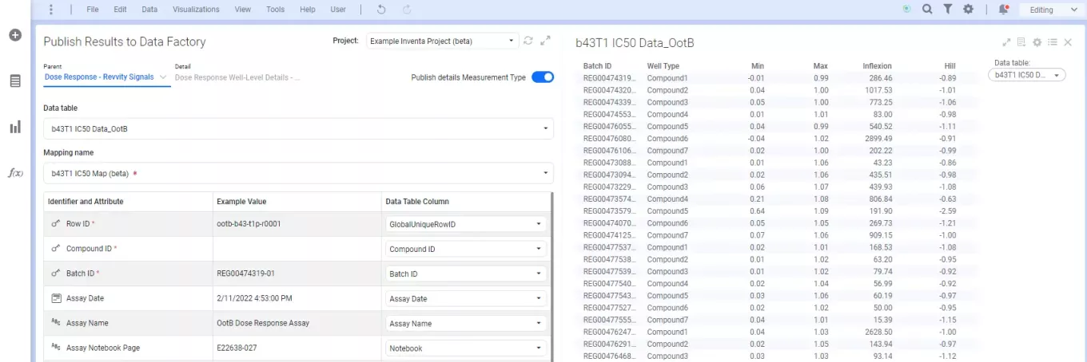Viewport: 1087px width, 362px height.
Task: Open Row ID data table column dropdown
Action: 464,224
